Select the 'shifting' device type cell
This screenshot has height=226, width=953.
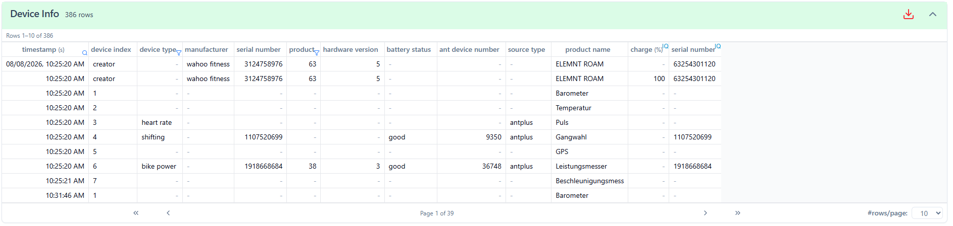tap(160, 137)
